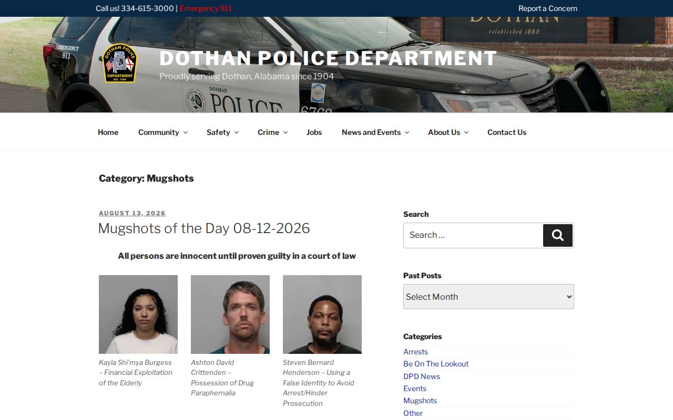Image resolution: width=673 pixels, height=420 pixels.
Task: Open Steven Bernard Henderson mugshot photo
Action: tap(322, 314)
